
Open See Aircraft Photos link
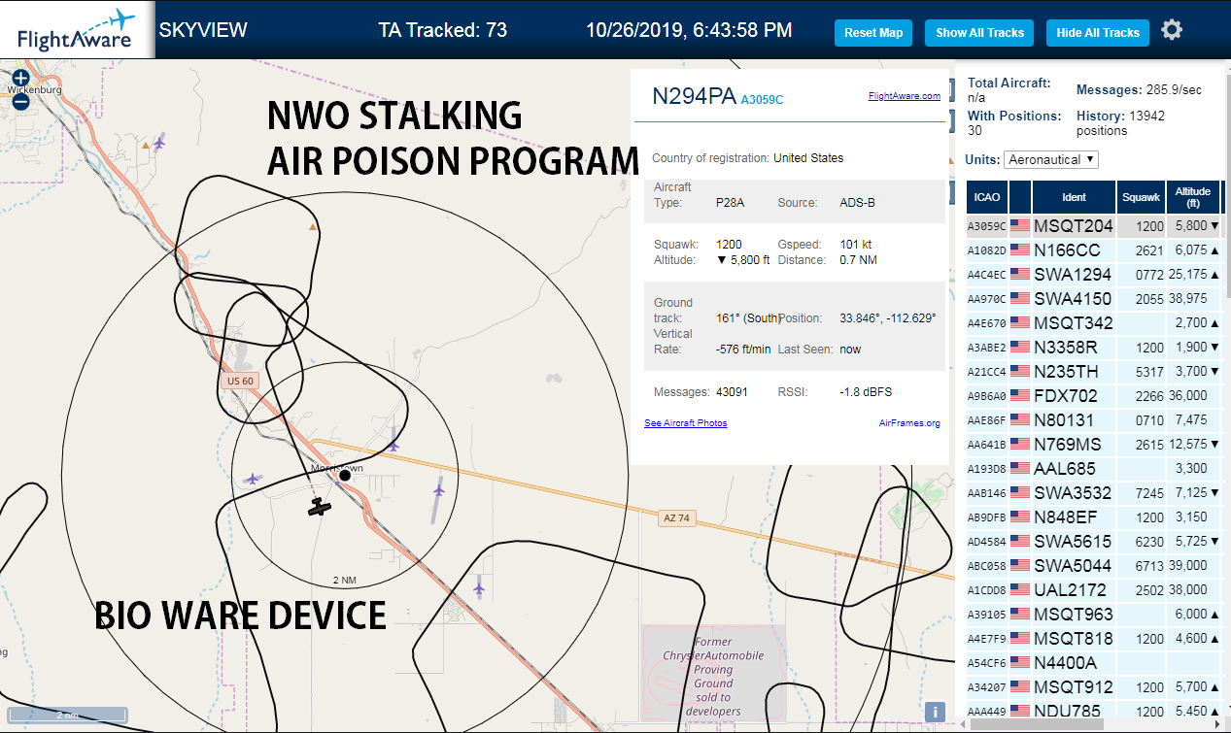pos(685,423)
